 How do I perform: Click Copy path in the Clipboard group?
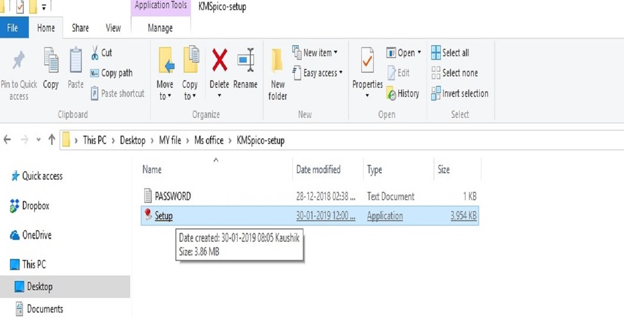pyautogui.click(x=111, y=73)
